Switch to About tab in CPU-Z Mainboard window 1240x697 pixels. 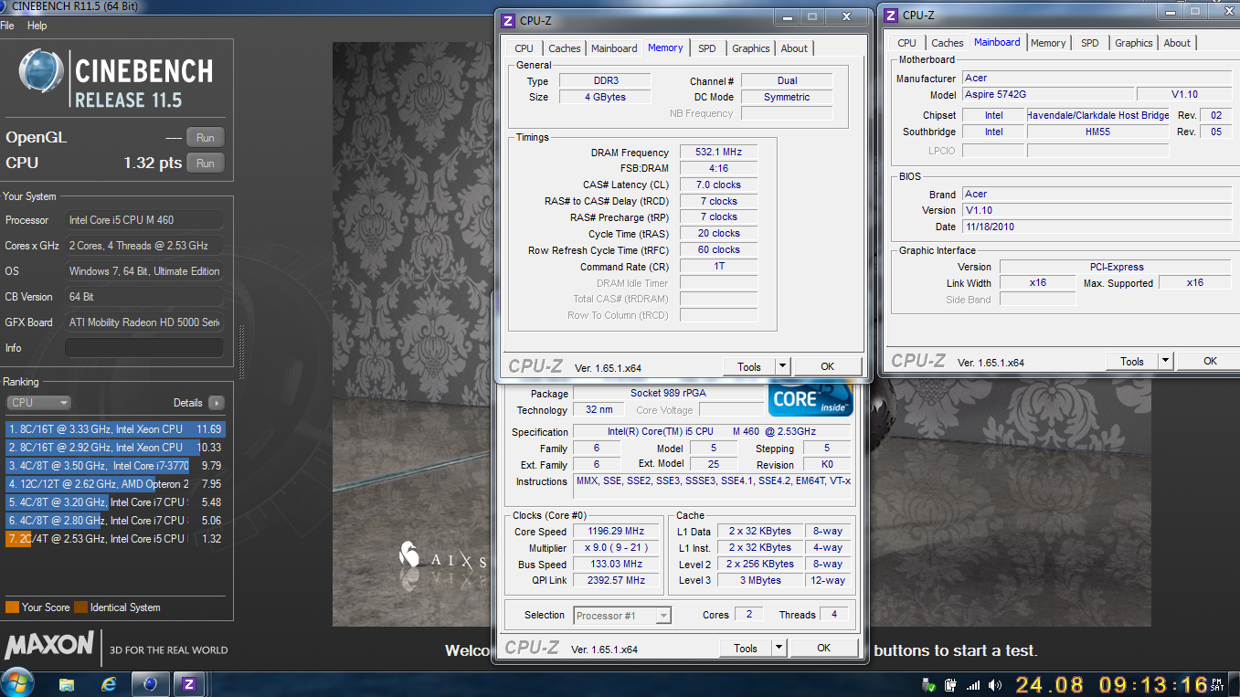coord(1177,43)
